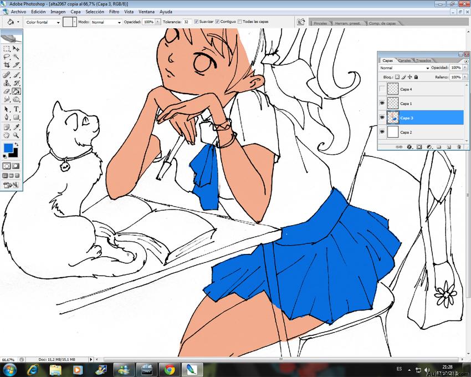Open Internet Explorer from the taskbar

click(x=33, y=369)
